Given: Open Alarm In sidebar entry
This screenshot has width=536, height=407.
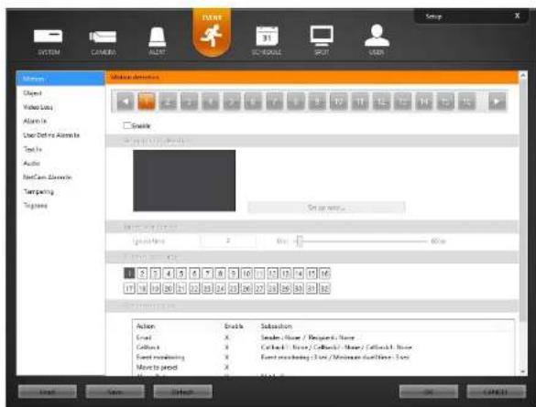Looking at the screenshot, I should tap(35, 121).
